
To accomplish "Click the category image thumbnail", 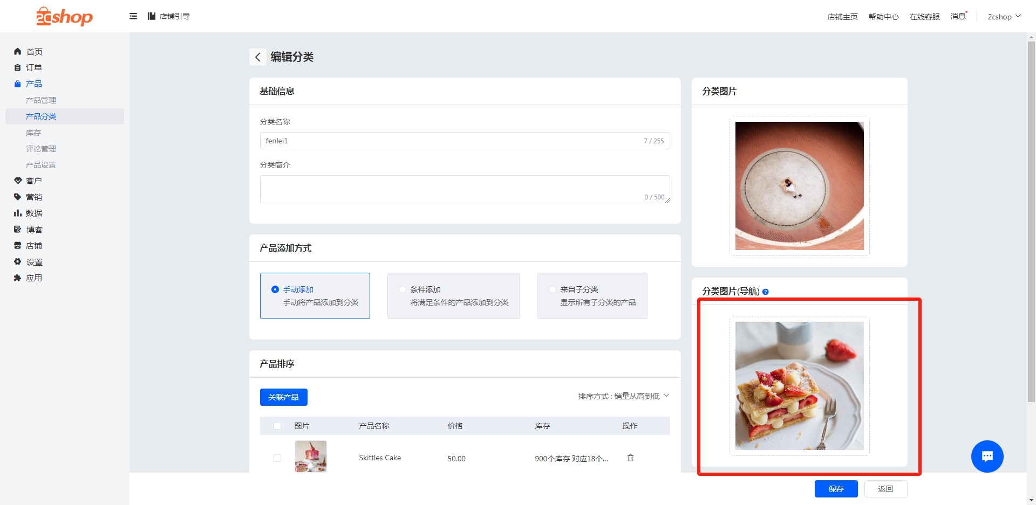I will [x=800, y=186].
